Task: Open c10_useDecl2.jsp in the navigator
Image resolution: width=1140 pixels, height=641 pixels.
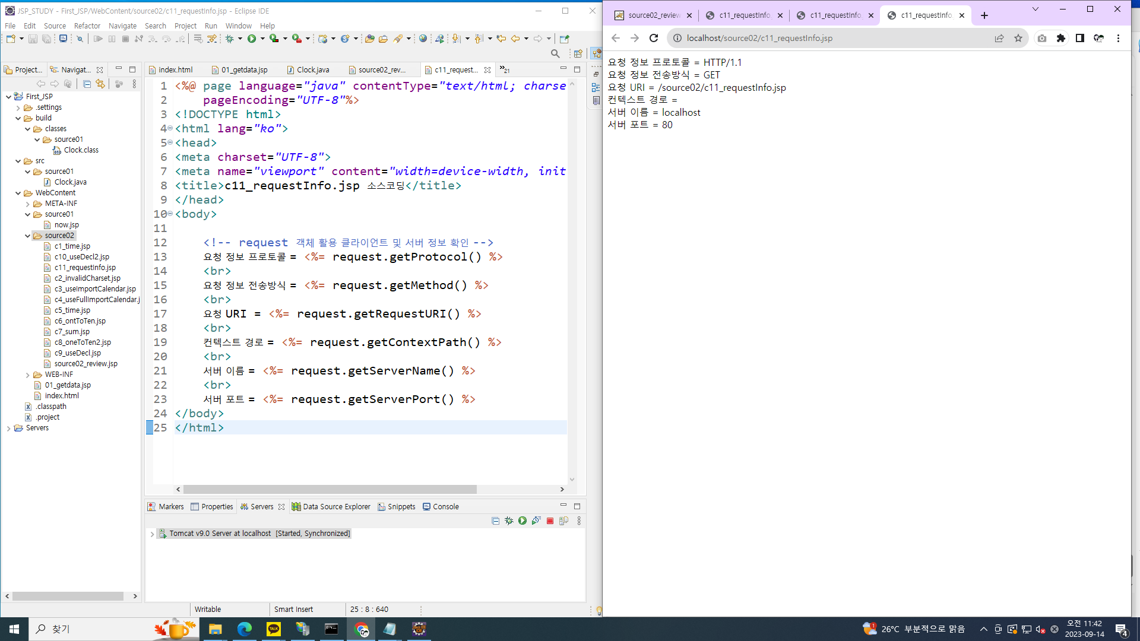Action: [x=81, y=257]
